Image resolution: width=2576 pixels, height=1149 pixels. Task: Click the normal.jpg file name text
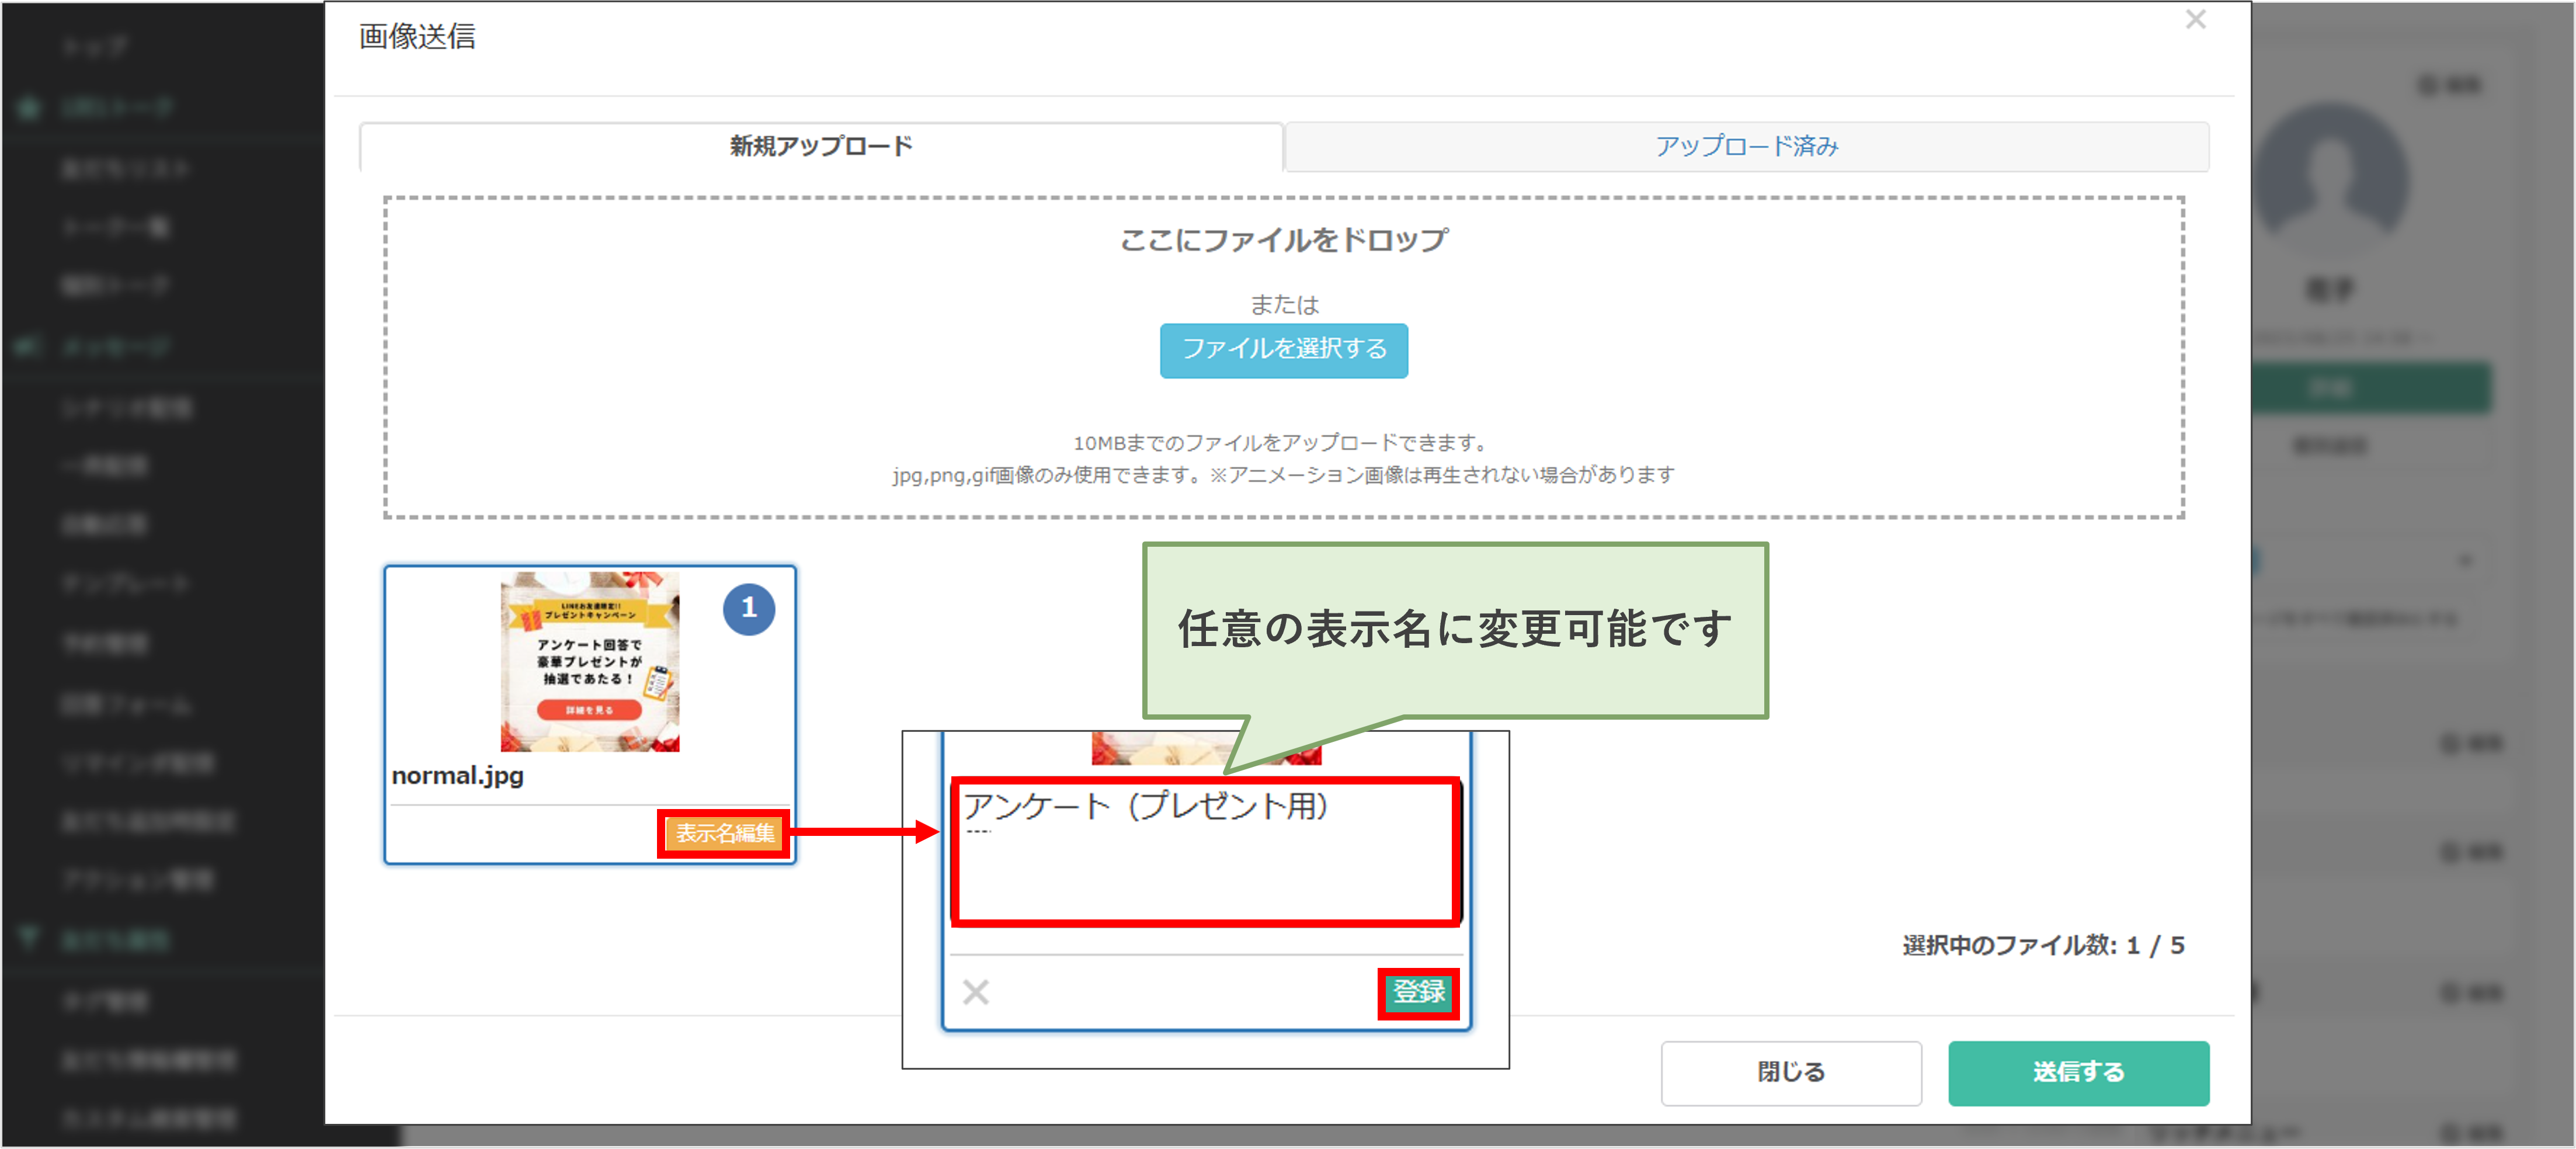pyautogui.click(x=458, y=776)
